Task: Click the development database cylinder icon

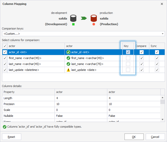Action: coord(73,18)
